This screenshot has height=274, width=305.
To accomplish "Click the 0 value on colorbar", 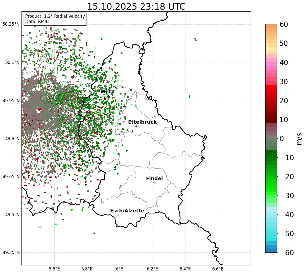I will click(282, 138).
